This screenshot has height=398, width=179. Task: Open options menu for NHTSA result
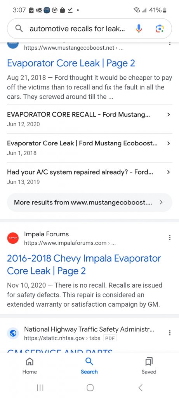pyautogui.click(x=170, y=333)
